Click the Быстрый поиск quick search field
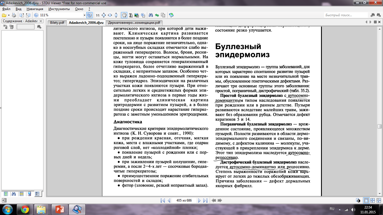Screen dimensions: 383x215 [x=346, y=15]
